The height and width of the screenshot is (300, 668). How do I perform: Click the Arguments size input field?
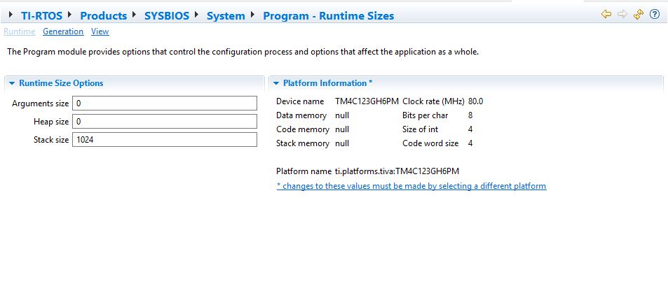pyautogui.click(x=165, y=103)
